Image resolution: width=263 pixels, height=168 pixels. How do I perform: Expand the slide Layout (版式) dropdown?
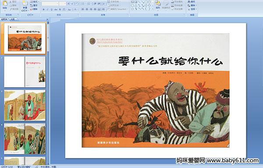[34, 2]
